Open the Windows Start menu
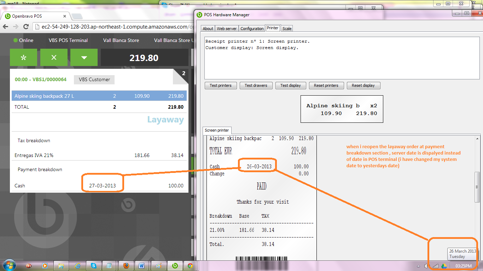 [x=9, y=265]
